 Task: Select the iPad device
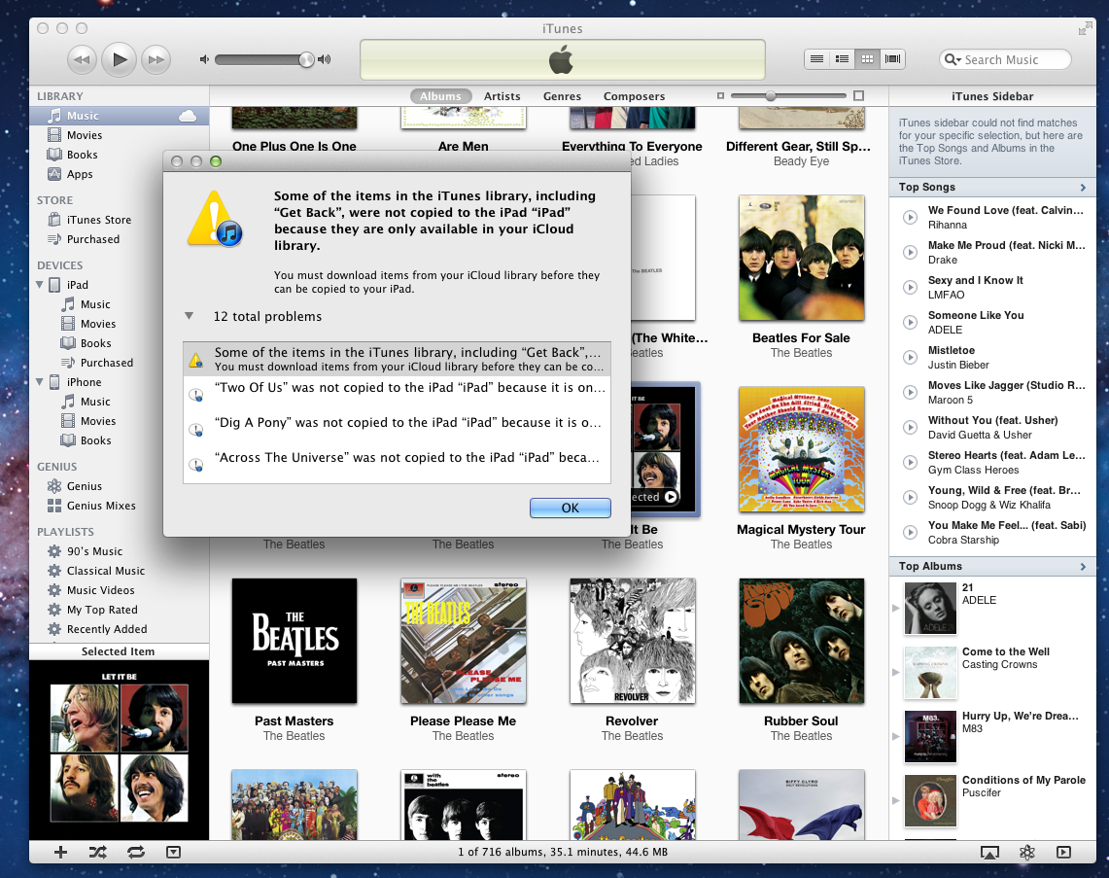[x=77, y=285]
